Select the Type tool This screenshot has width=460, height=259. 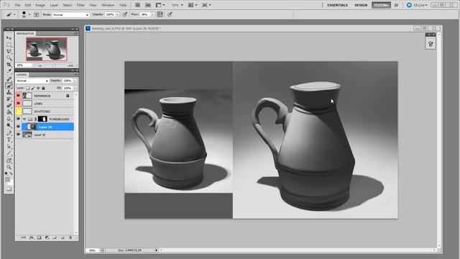[9, 140]
